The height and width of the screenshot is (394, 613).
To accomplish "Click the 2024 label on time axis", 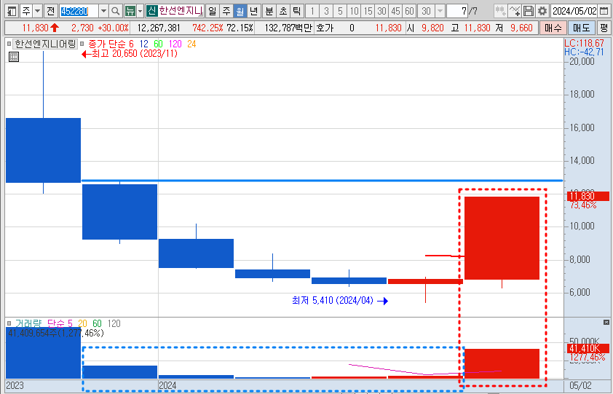I will [x=167, y=385].
